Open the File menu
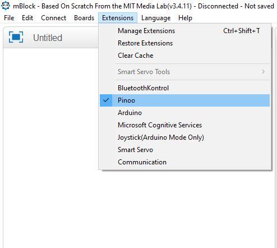Screen dimensions: 277x248 [x=9, y=18]
